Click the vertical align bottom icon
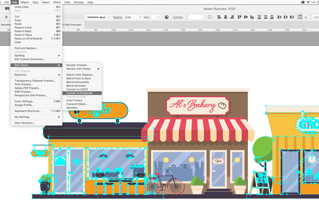Image resolution: width=319 pixels, height=207 pixels. (x=252, y=17)
